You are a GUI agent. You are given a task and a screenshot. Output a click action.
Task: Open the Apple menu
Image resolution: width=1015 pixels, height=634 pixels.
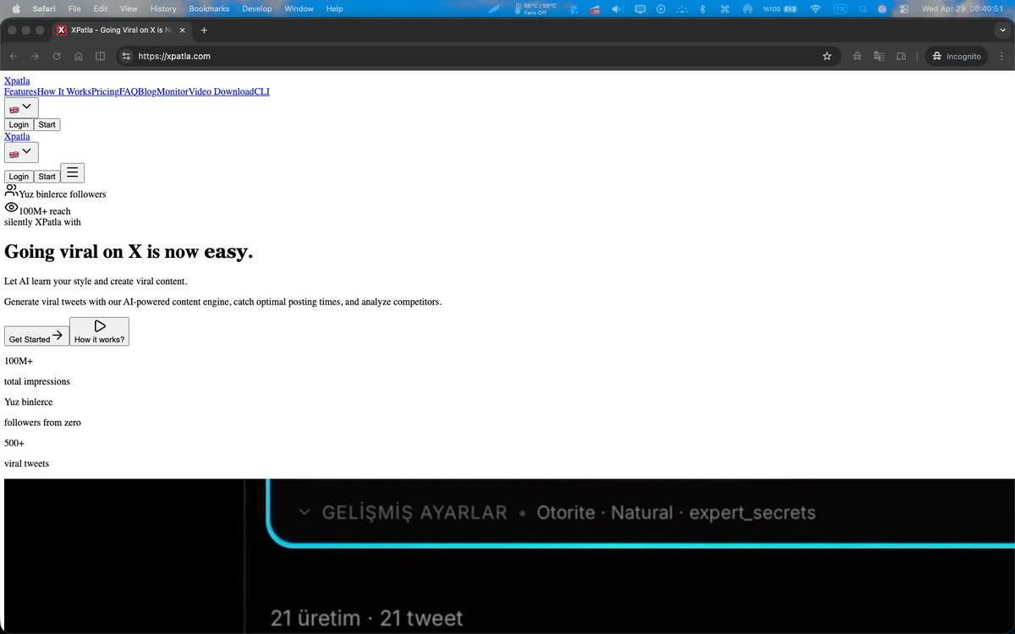tap(15, 8)
